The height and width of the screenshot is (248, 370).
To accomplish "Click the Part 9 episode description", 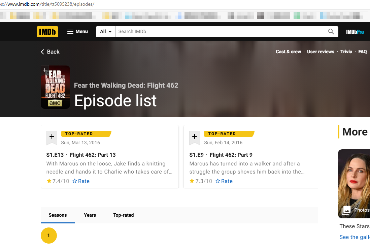I will tap(247, 168).
